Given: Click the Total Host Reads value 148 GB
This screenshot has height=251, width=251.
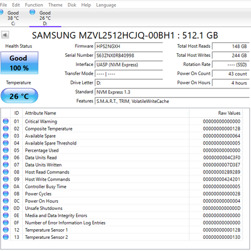Looking at the screenshot, I should click(x=230, y=47).
